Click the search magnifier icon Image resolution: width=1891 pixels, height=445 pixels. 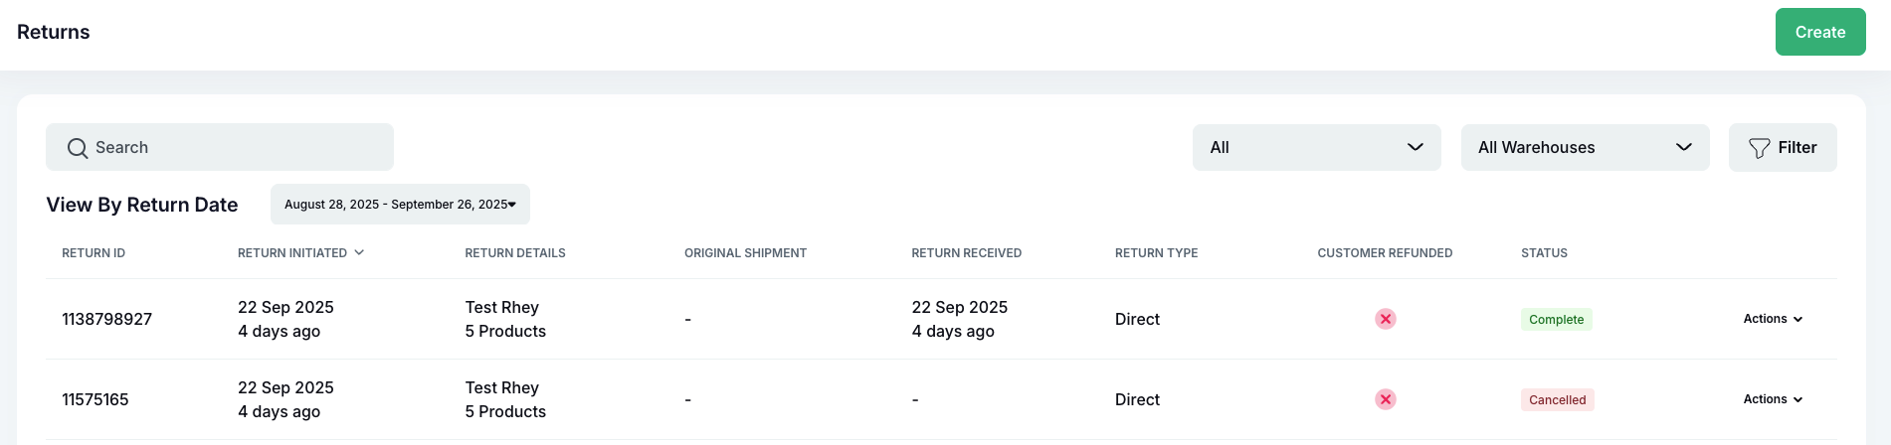click(x=78, y=148)
